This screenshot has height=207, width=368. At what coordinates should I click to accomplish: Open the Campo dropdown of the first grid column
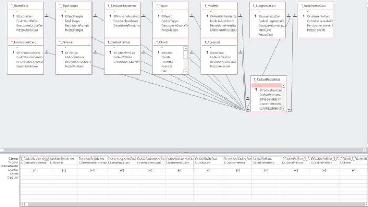tap(46, 159)
